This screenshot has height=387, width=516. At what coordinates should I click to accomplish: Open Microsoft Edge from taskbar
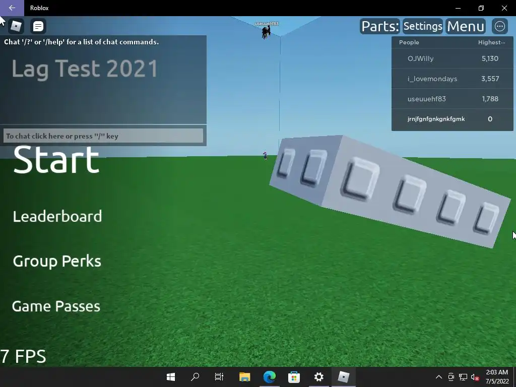[269, 377]
